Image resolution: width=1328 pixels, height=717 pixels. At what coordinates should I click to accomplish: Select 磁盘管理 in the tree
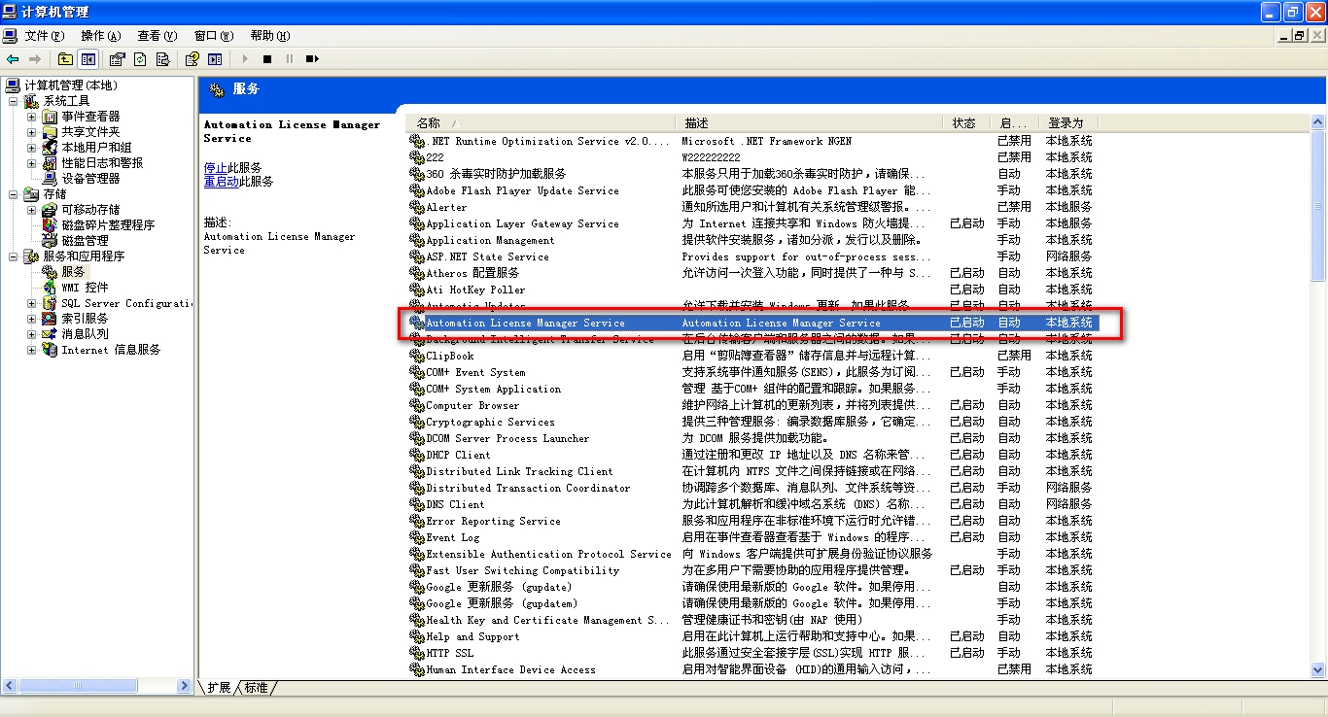pos(85,241)
